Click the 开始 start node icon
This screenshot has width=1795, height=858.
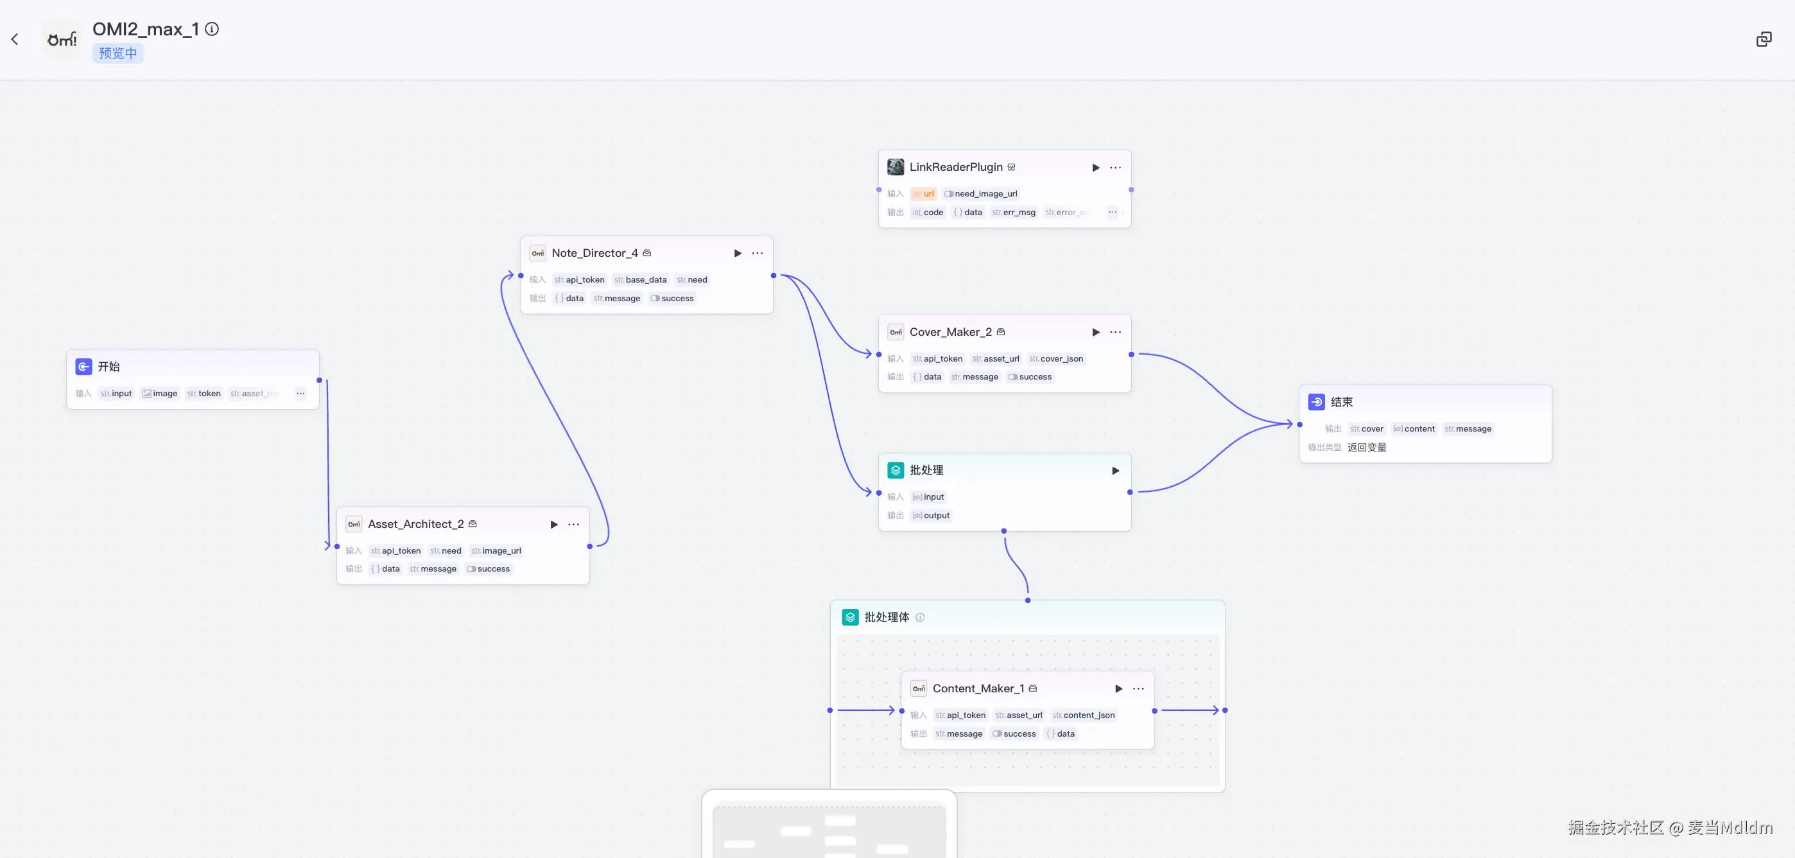point(83,367)
